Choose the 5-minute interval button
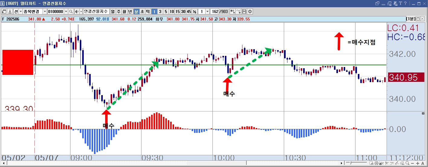 tap(166, 11)
